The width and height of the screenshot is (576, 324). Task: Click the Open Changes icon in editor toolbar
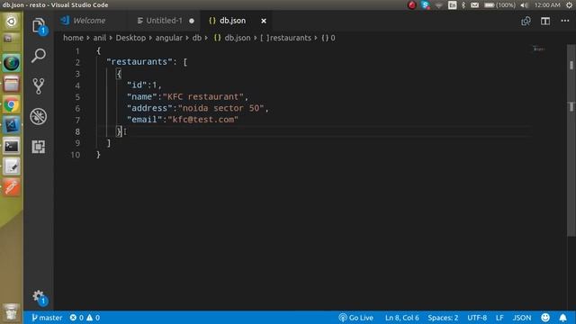[x=526, y=21]
